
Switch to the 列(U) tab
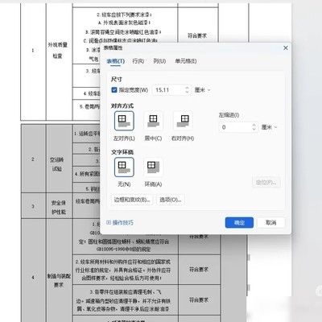pyautogui.click(x=159, y=61)
